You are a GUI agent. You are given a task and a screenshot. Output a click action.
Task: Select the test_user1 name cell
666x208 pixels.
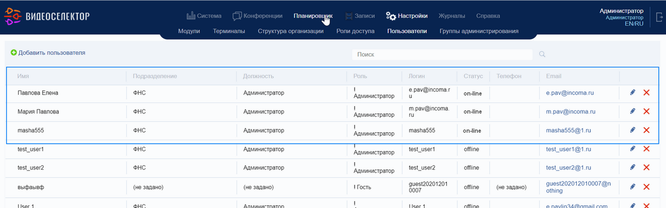pos(31,149)
